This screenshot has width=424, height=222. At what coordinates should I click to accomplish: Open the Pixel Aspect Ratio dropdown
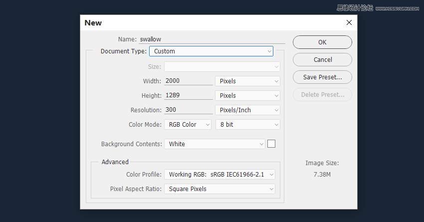[219, 189]
